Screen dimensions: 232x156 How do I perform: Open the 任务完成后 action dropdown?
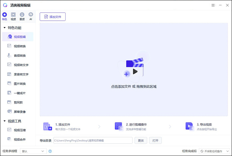pyautogui.click(x=214, y=151)
